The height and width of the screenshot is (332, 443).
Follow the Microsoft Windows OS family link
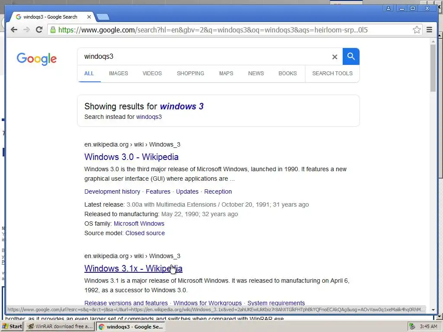coord(139,223)
